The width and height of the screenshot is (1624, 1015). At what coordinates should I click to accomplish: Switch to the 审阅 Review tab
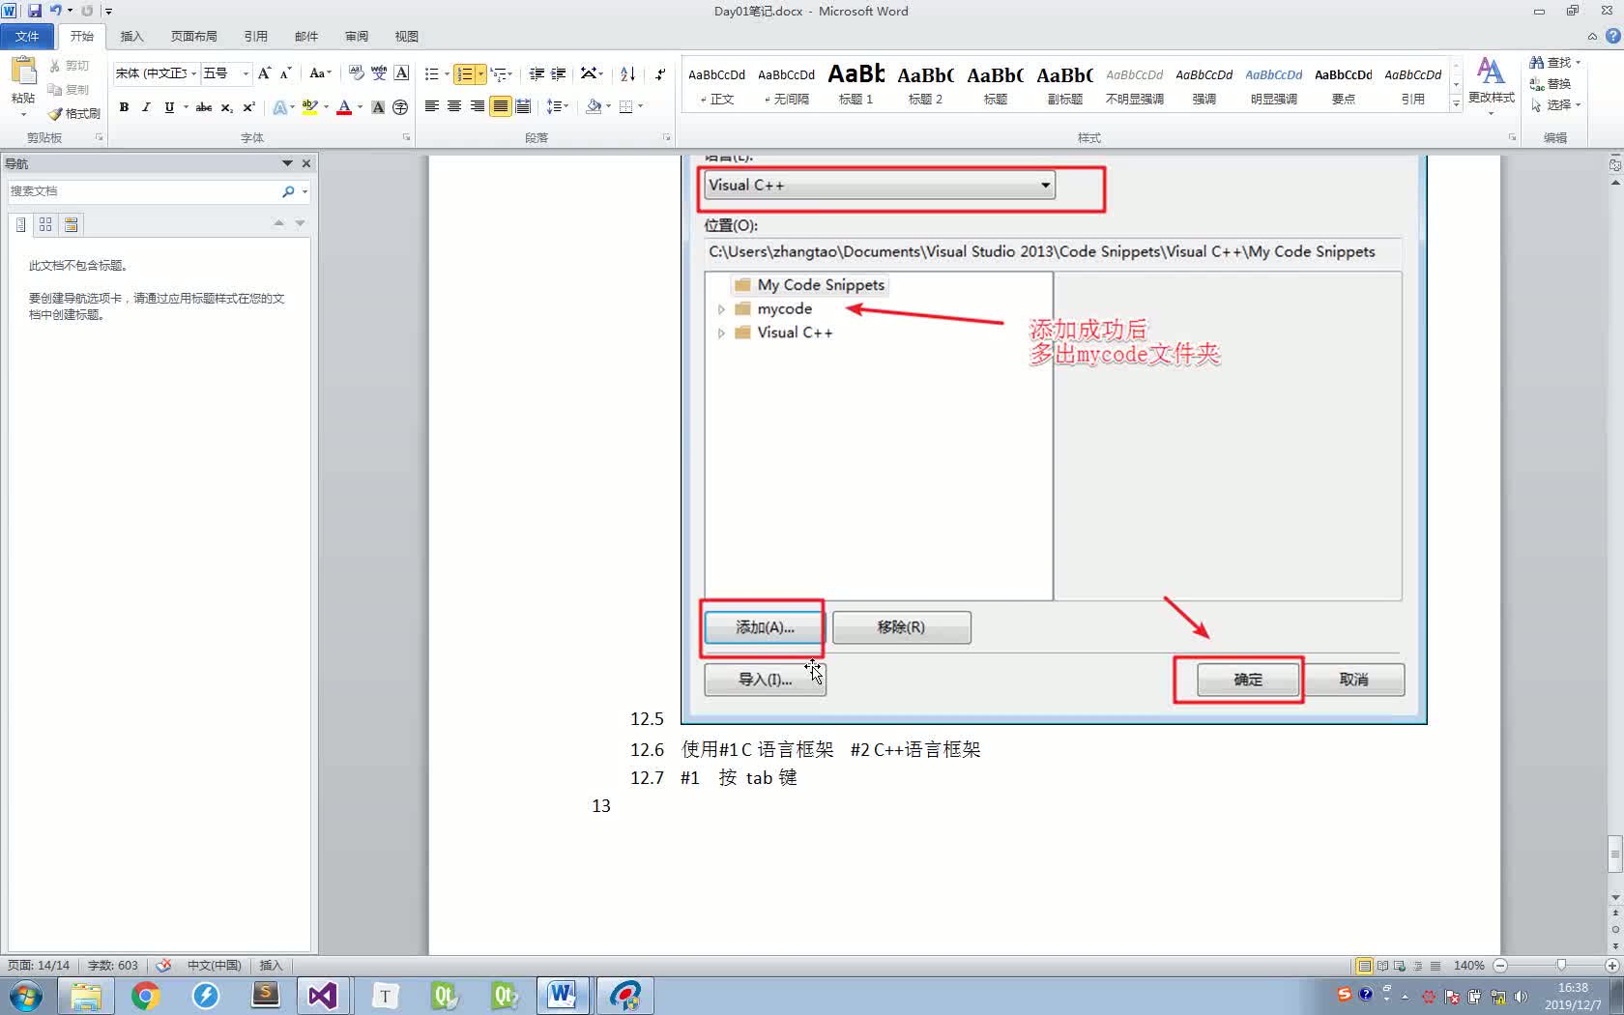[x=357, y=36]
